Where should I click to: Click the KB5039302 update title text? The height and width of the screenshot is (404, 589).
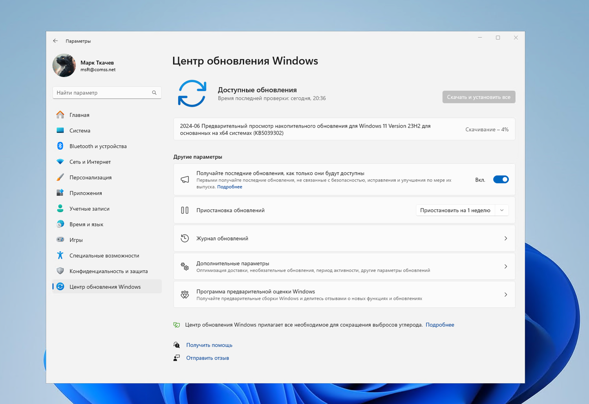click(x=305, y=129)
